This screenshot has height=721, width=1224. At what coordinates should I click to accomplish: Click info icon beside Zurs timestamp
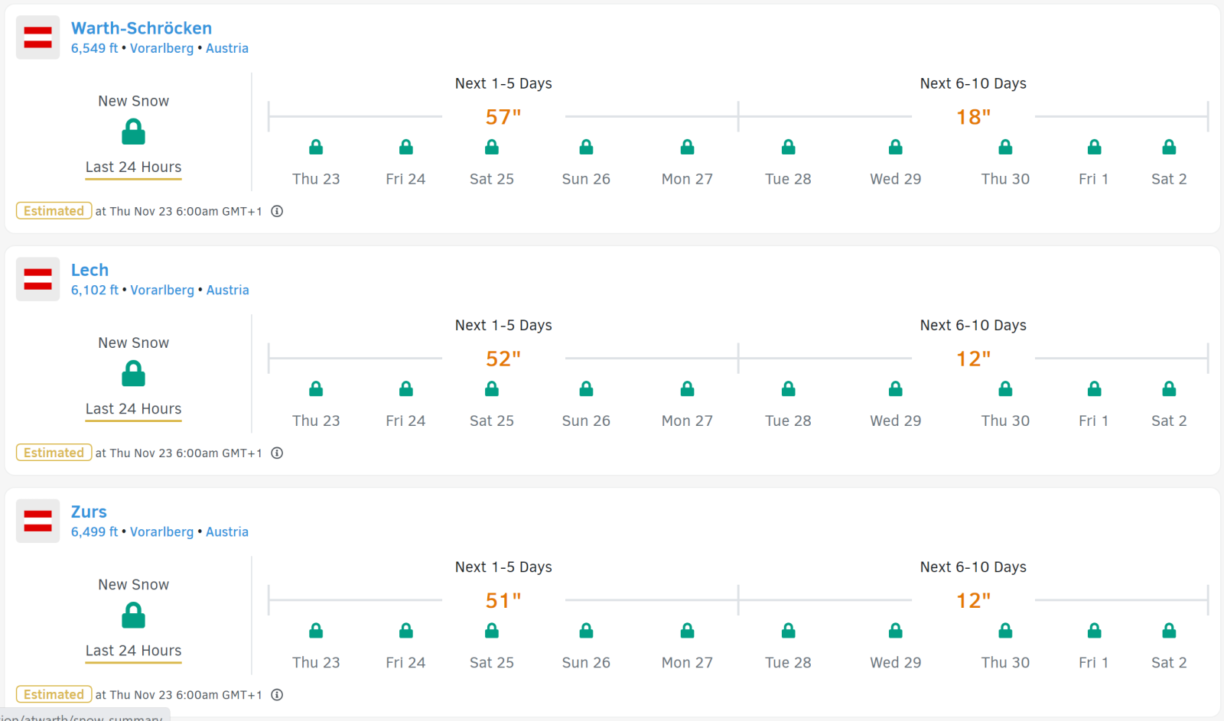coord(277,694)
